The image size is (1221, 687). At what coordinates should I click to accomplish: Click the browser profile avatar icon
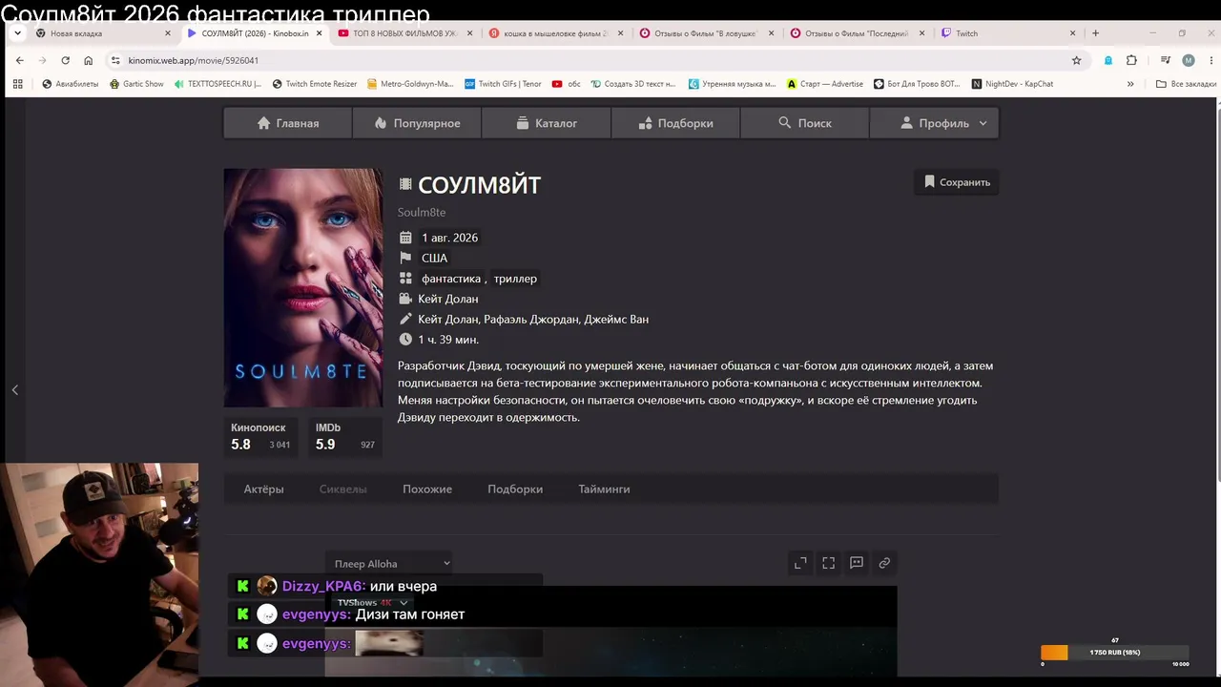pyautogui.click(x=1188, y=60)
